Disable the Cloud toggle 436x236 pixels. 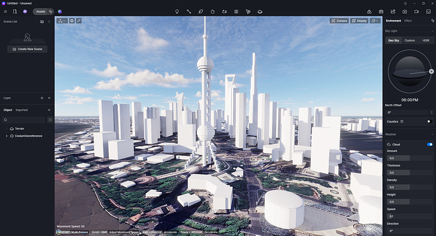(x=430, y=145)
